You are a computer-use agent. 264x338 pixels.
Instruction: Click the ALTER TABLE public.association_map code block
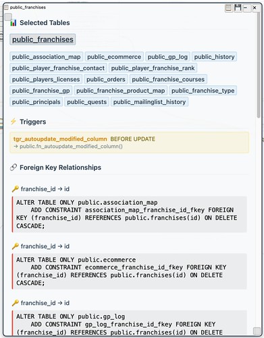point(129,214)
